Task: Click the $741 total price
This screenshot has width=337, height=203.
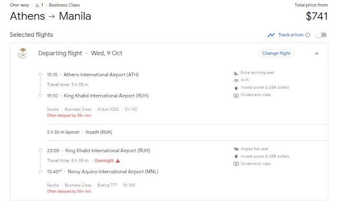Action: [316, 16]
